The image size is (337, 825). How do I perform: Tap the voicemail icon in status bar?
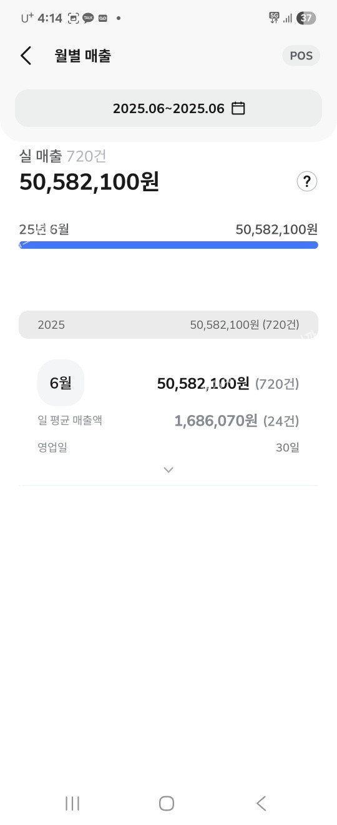pyautogui.click(x=103, y=18)
